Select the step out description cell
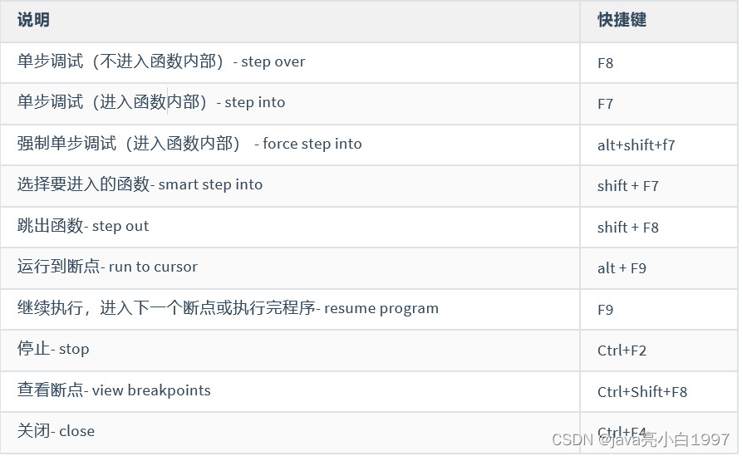This screenshot has width=742, height=456. point(83,226)
